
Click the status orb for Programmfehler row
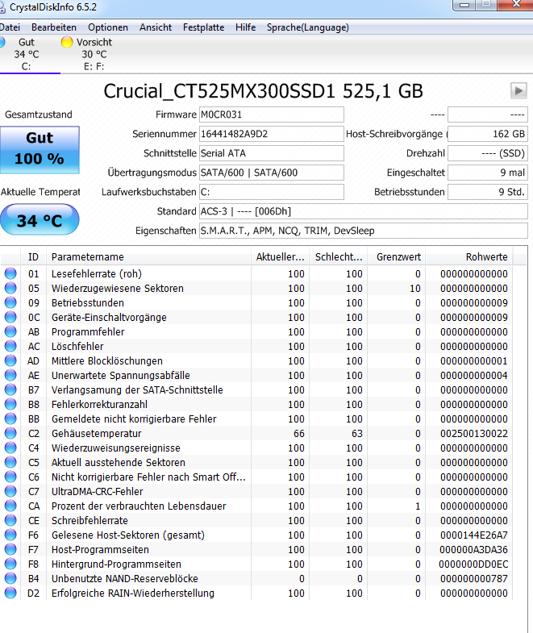(x=10, y=331)
